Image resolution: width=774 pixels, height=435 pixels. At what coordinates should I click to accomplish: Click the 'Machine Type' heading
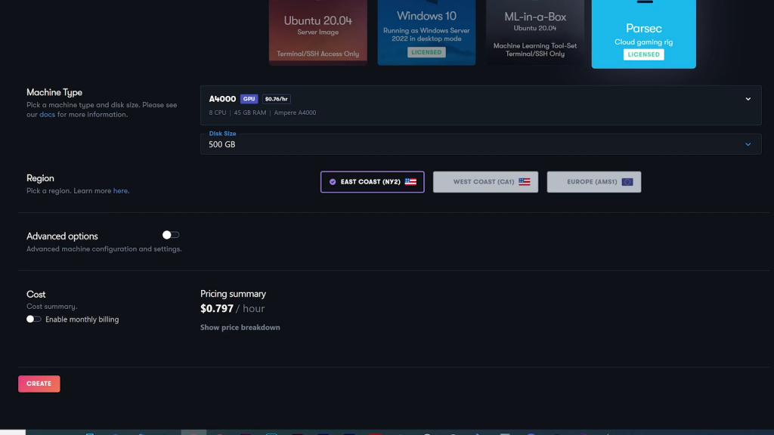coord(54,92)
